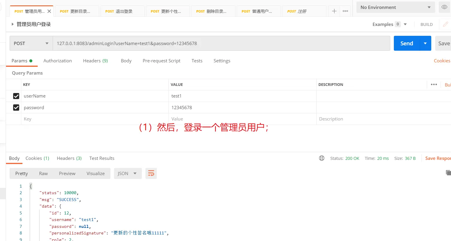Switch to the Authorization tab
451x241 pixels.
[57, 61]
